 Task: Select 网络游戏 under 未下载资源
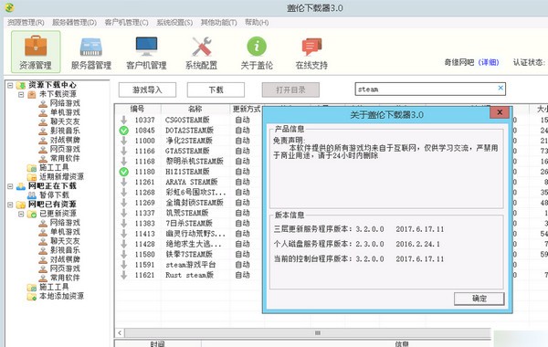click(65, 103)
